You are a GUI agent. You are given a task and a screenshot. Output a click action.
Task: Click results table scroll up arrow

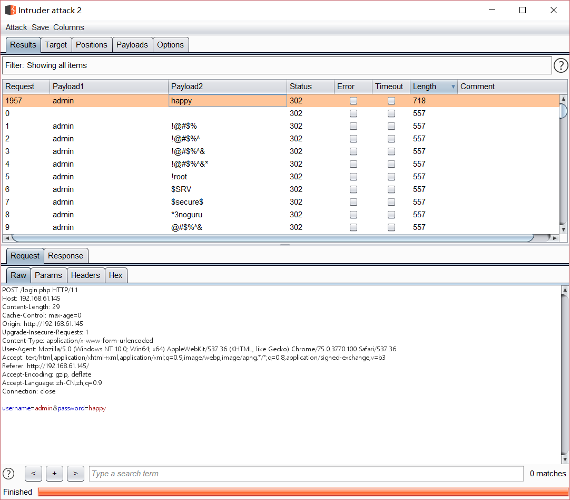tap(564, 99)
